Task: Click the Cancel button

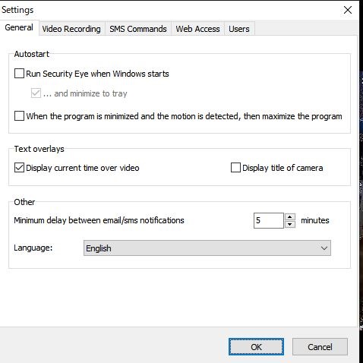Action: coord(320,347)
